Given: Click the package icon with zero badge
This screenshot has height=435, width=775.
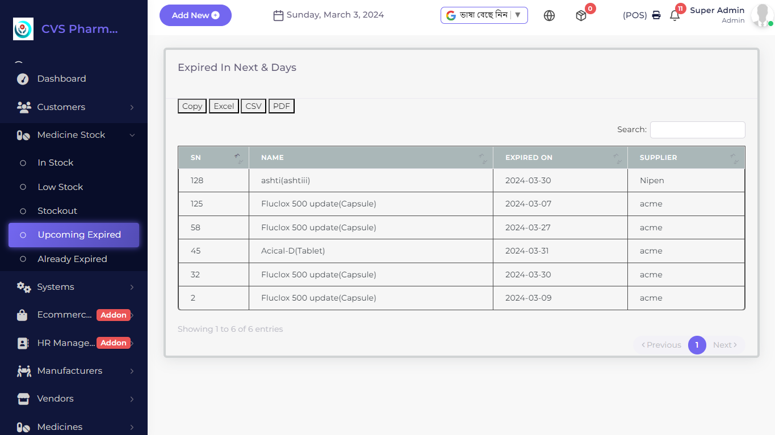Looking at the screenshot, I should (581, 15).
